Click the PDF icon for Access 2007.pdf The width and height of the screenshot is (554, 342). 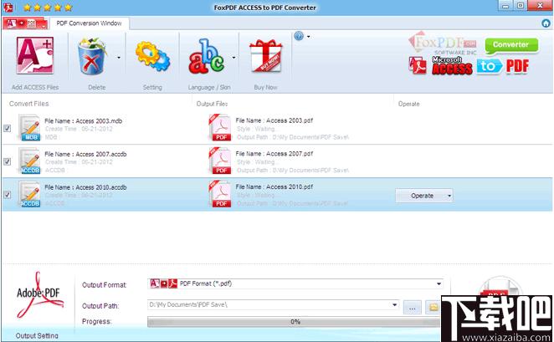(x=220, y=161)
